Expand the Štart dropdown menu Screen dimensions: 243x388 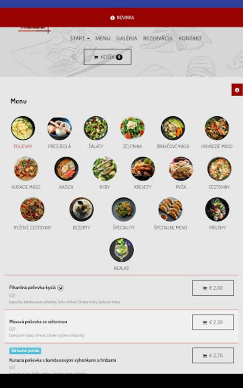(x=79, y=38)
